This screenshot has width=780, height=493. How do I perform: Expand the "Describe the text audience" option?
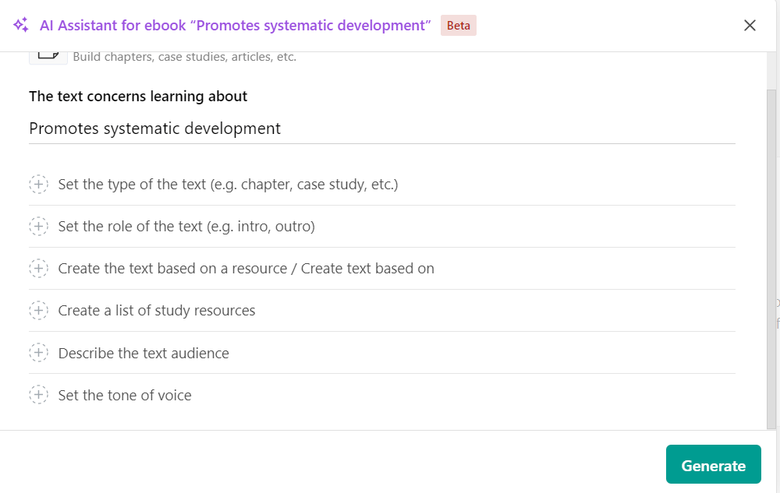(144, 354)
